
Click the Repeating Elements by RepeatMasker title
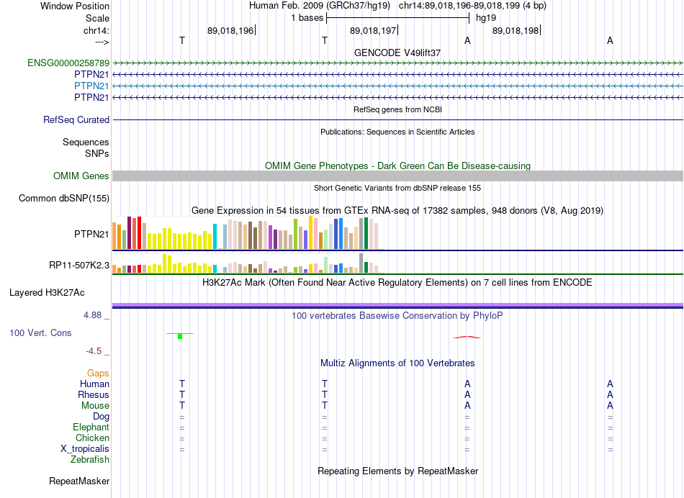click(397, 471)
